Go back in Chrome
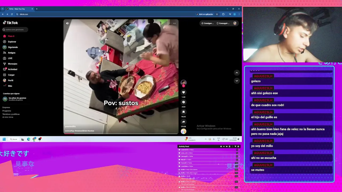Image resolution: width=342 pixels, height=192 pixels. 3,14
